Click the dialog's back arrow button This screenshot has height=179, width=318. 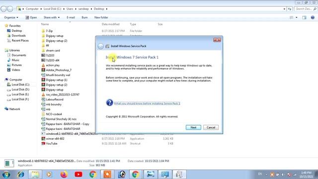pos(100,46)
